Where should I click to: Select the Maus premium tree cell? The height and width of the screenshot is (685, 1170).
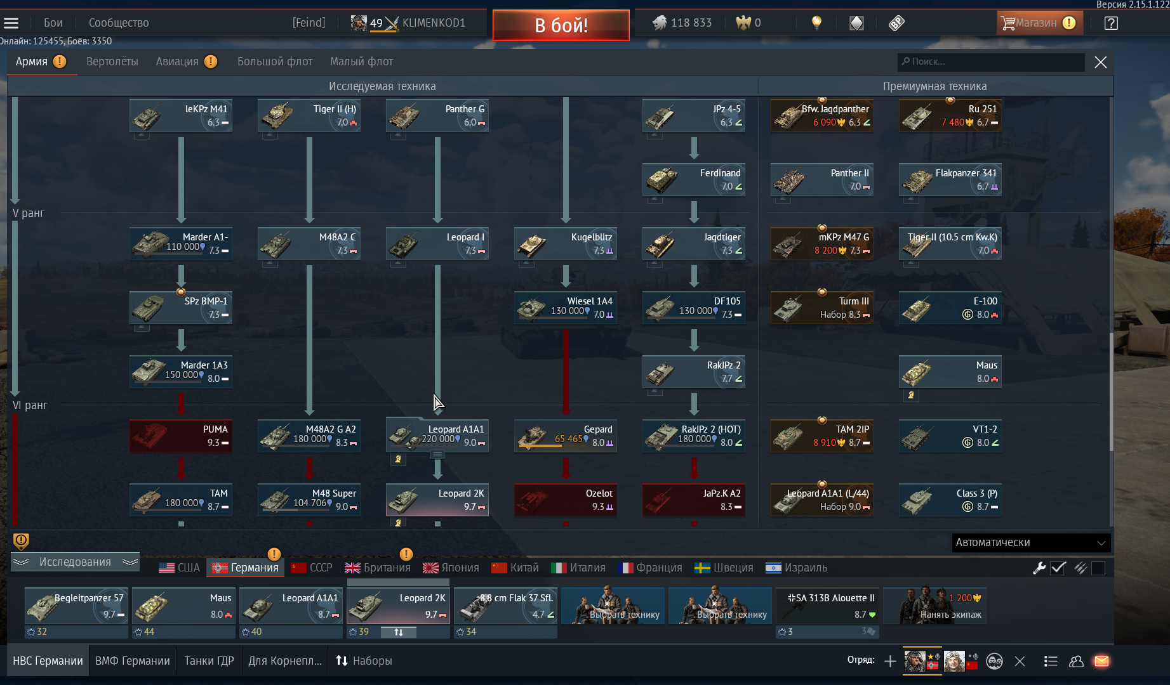click(x=950, y=372)
